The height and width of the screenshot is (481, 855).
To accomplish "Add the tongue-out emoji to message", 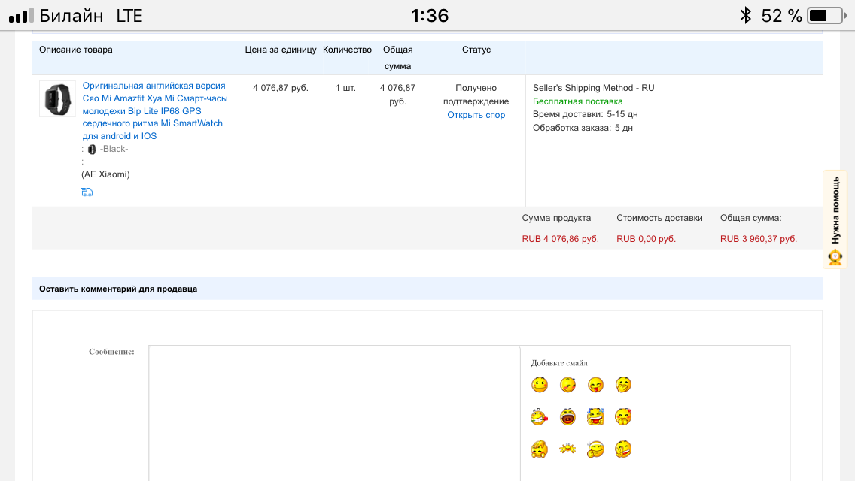I will pos(595,385).
